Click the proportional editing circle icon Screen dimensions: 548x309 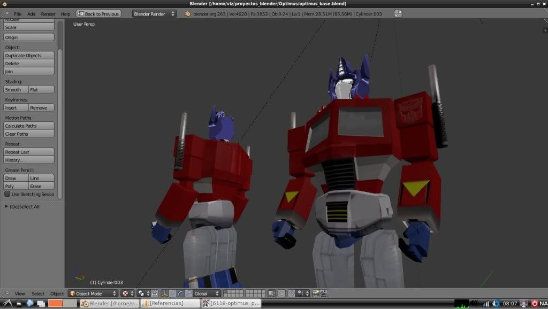pos(281,293)
